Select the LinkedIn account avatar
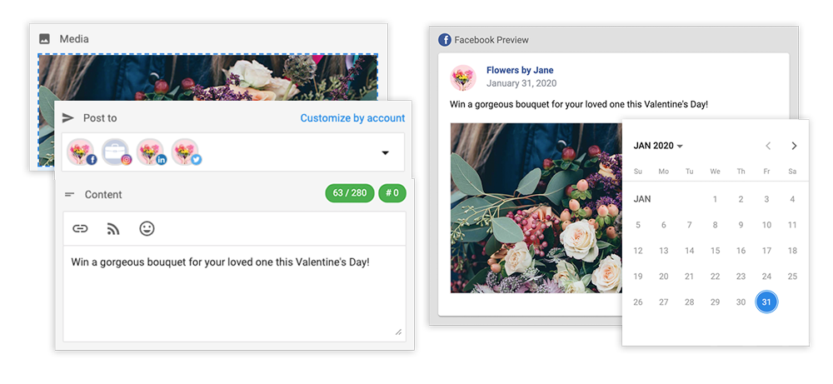Image resolution: width=833 pixels, height=384 pixels. [x=151, y=152]
